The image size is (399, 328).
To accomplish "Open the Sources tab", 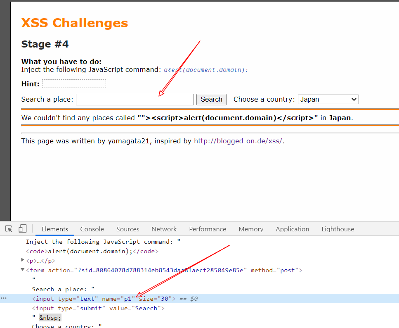I will point(128,229).
